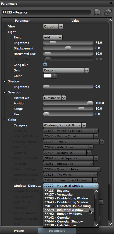This screenshot has width=114, height=234.
Task: Toggle the Gang Blur checkbox
Action: coord(45,64)
